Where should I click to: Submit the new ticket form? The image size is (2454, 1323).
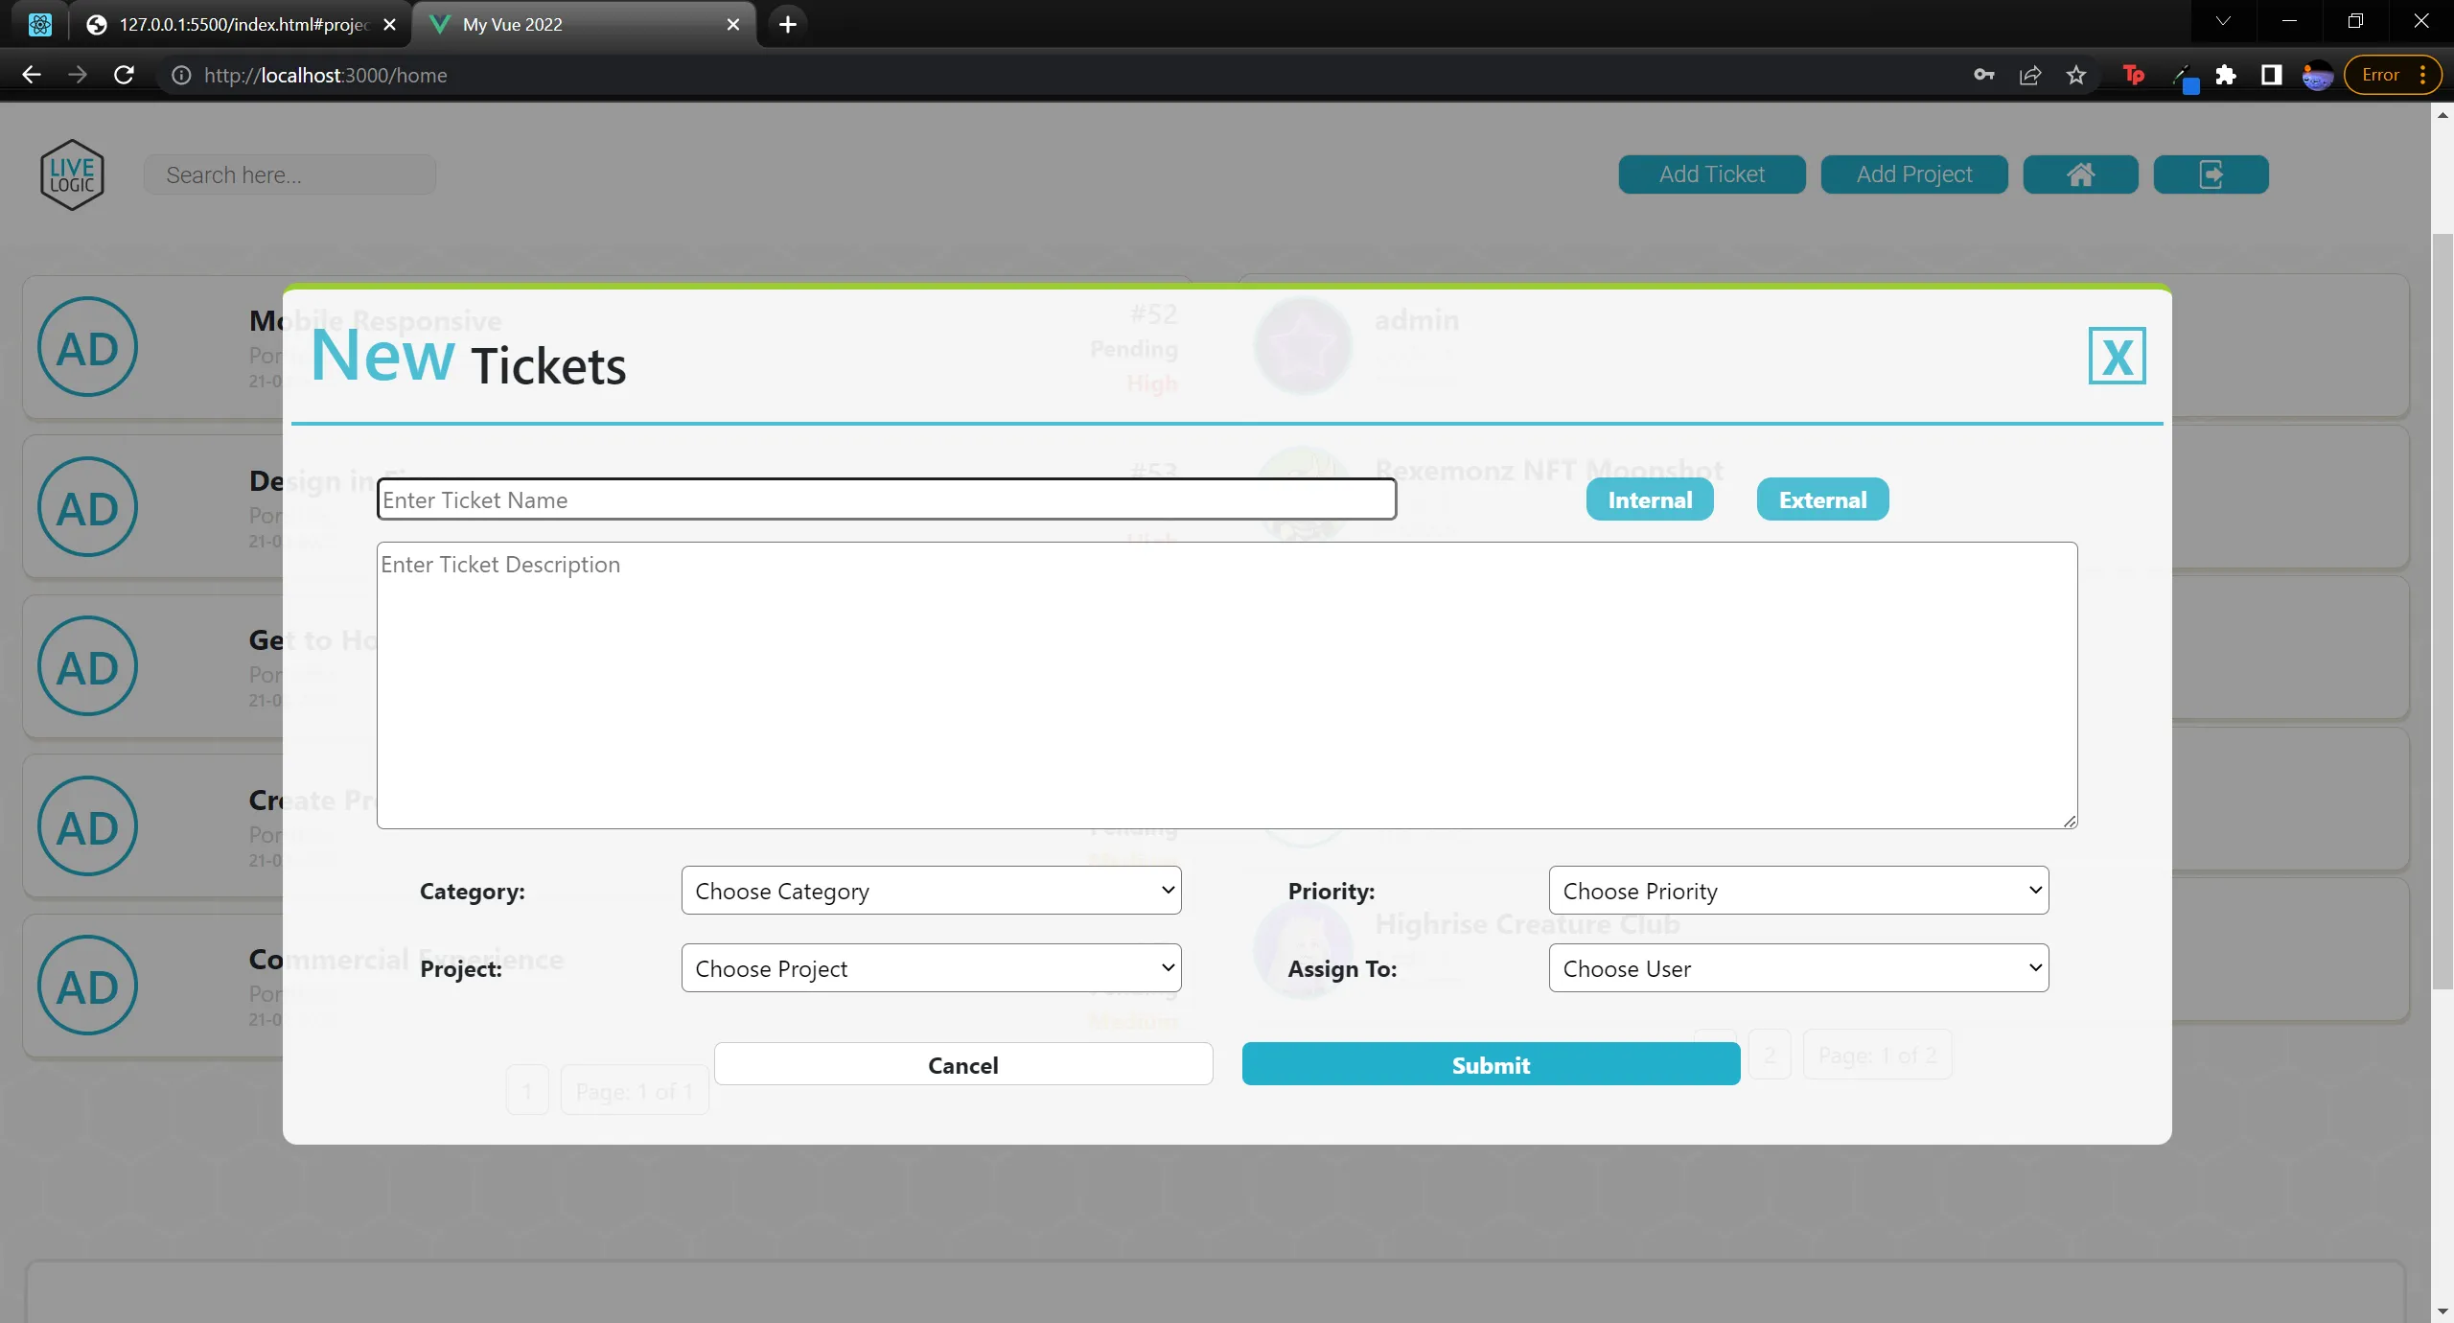coord(1489,1064)
